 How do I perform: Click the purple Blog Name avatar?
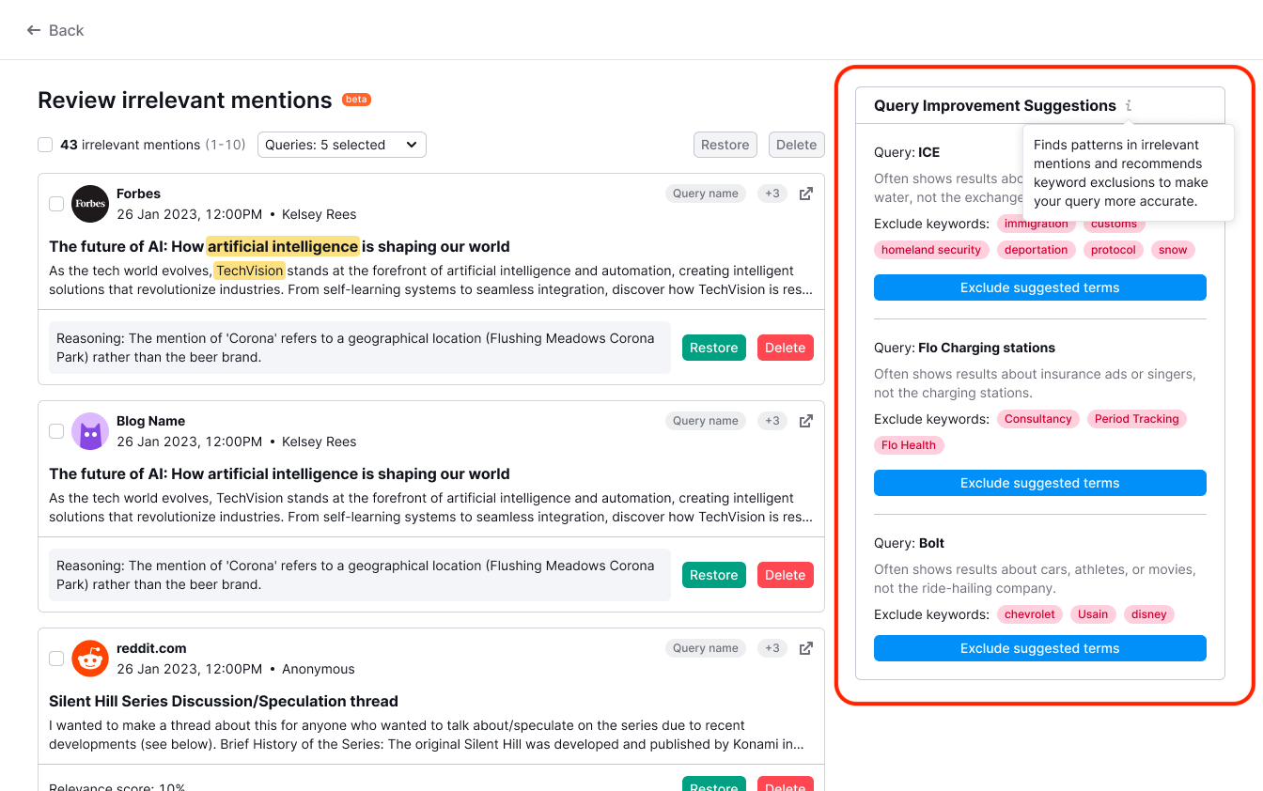[x=89, y=430]
